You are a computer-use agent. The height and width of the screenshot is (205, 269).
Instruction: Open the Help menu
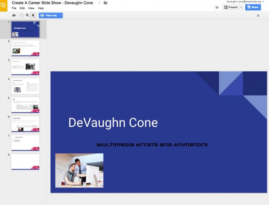pyautogui.click(x=41, y=8)
